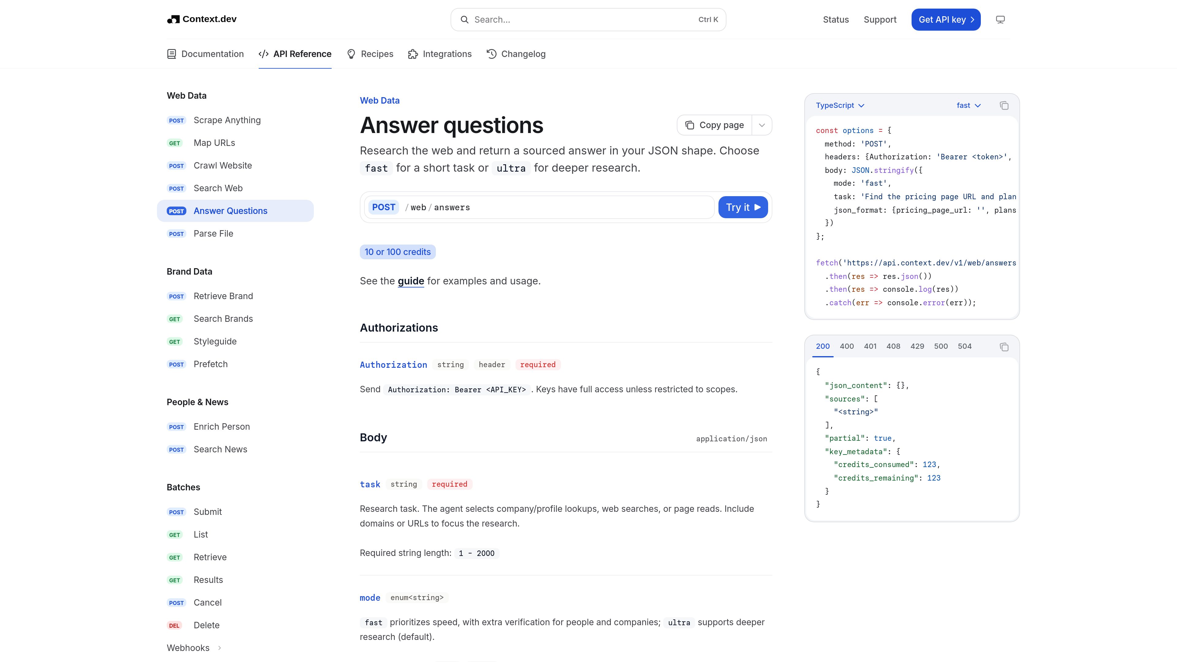Click the DEL badge beside Delete
1177x662 pixels.
pos(174,626)
